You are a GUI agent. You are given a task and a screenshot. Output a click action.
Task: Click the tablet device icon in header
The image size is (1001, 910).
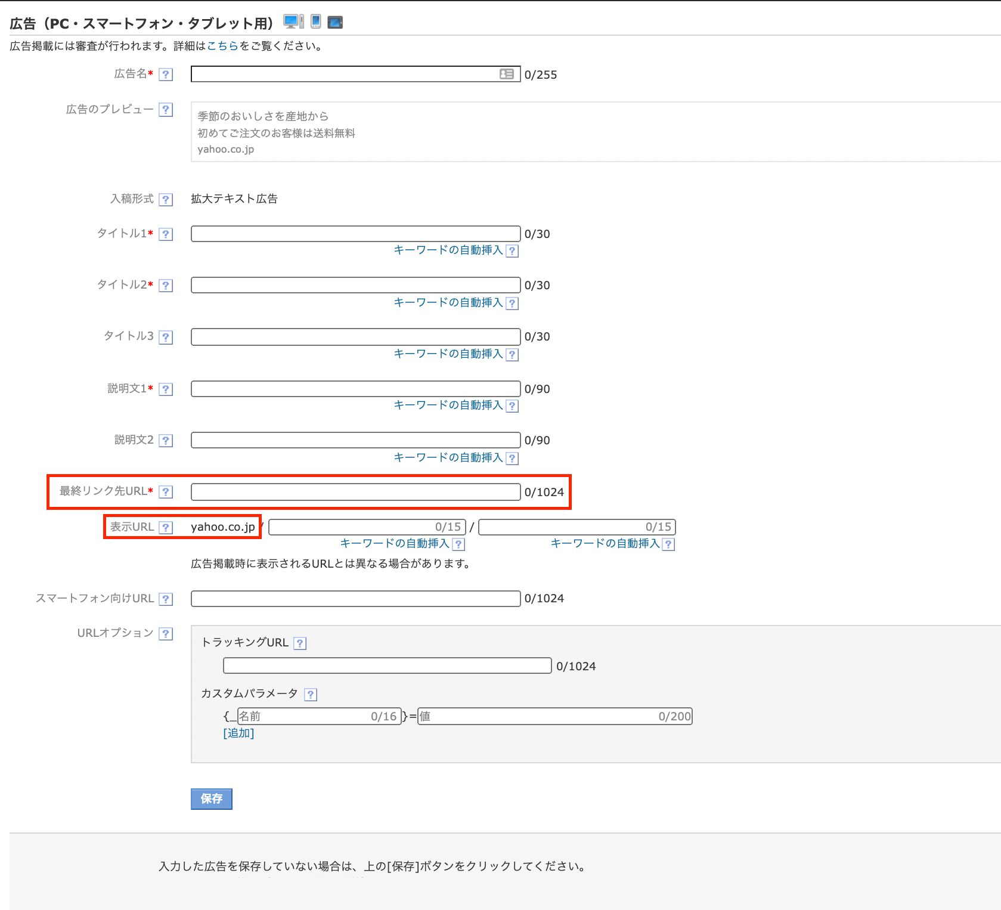[336, 23]
